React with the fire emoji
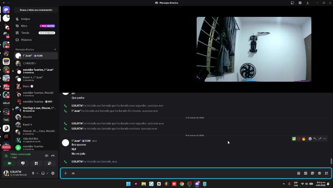The width and height of the screenshot is (333, 188). (304, 139)
